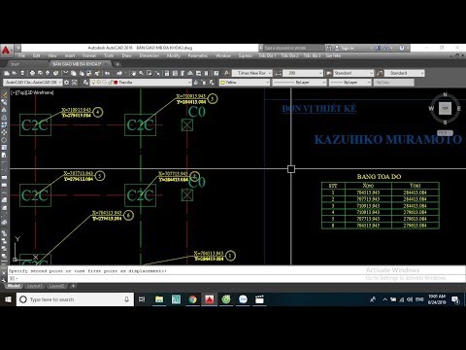Image resolution: width=466 pixels, height=350 pixels.
Task: Click the Workspace Settings gear icon
Action: click(x=66, y=83)
